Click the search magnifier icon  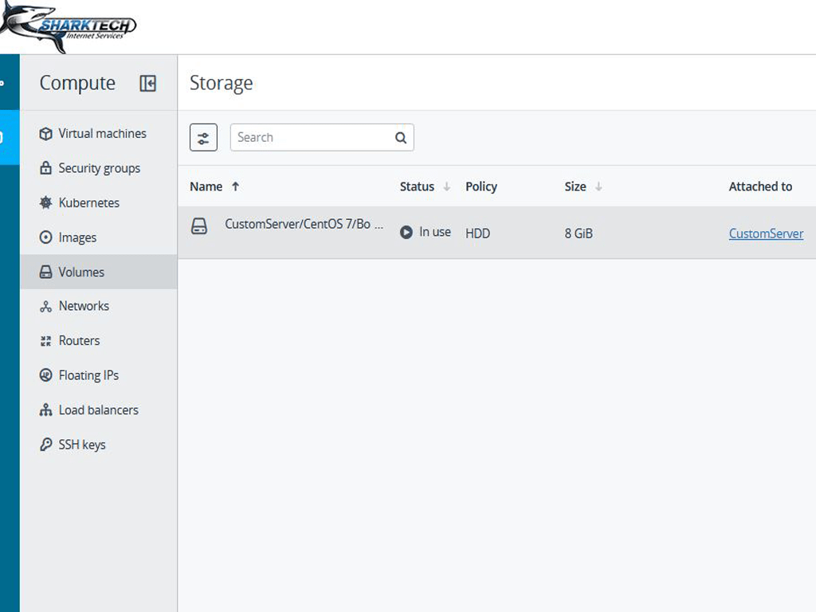pyautogui.click(x=401, y=138)
